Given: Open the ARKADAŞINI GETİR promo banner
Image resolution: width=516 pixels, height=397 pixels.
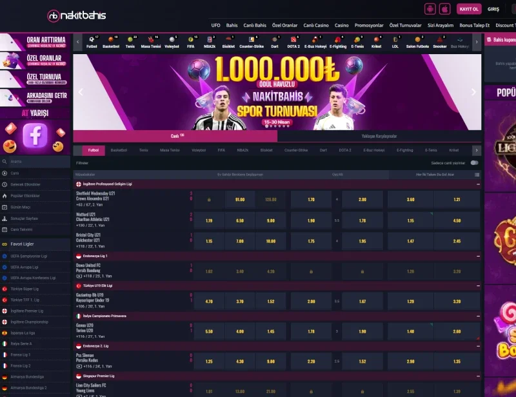Looking at the screenshot, I should point(35,98).
